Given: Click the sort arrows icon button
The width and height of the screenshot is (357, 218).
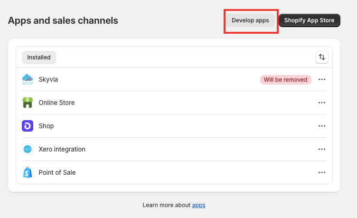Looking at the screenshot, I should 322,57.
